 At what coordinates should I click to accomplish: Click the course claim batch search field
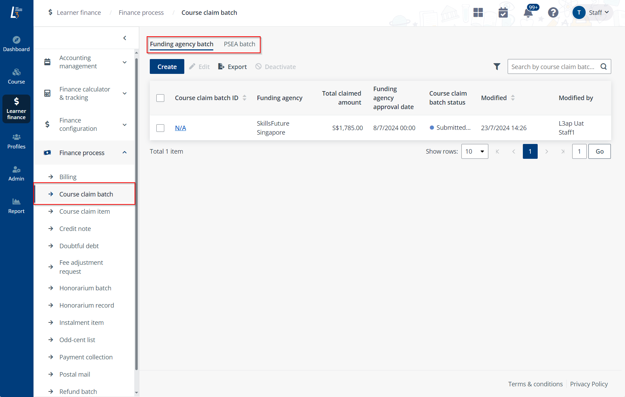pos(553,67)
